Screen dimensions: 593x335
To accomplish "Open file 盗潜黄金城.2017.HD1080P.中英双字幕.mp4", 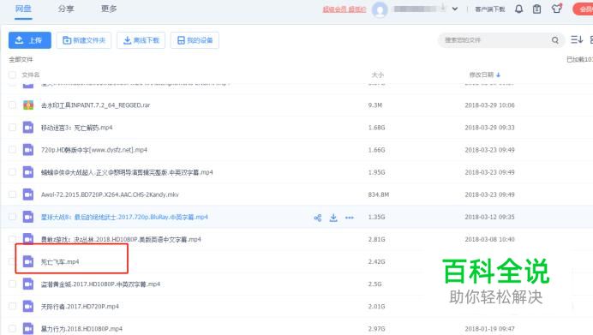I will [100, 284].
